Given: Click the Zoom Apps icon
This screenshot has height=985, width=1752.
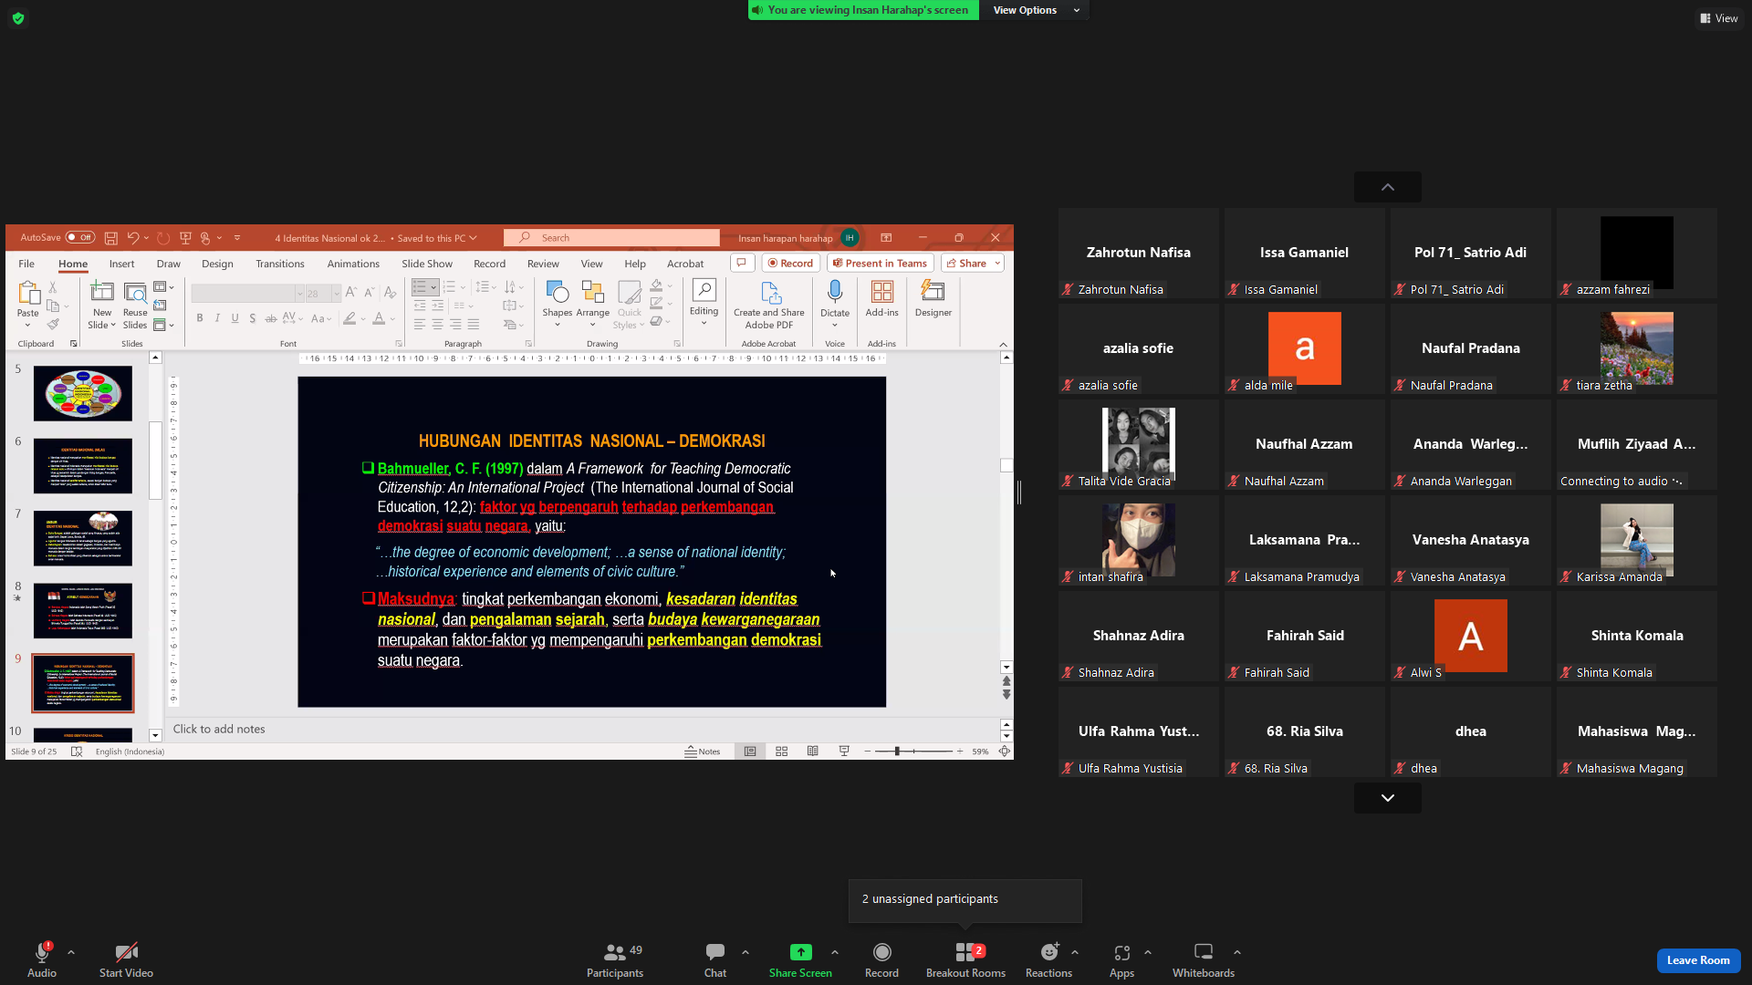Looking at the screenshot, I should (x=1121, y=952).
